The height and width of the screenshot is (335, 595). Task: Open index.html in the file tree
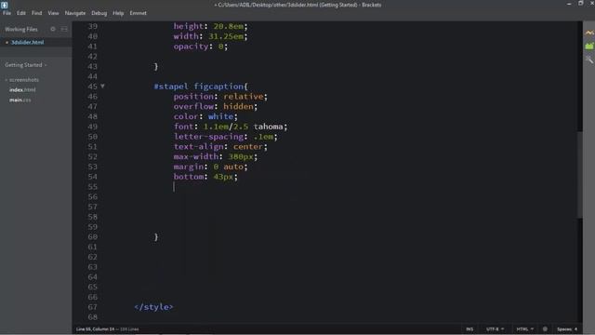(22, 89)
